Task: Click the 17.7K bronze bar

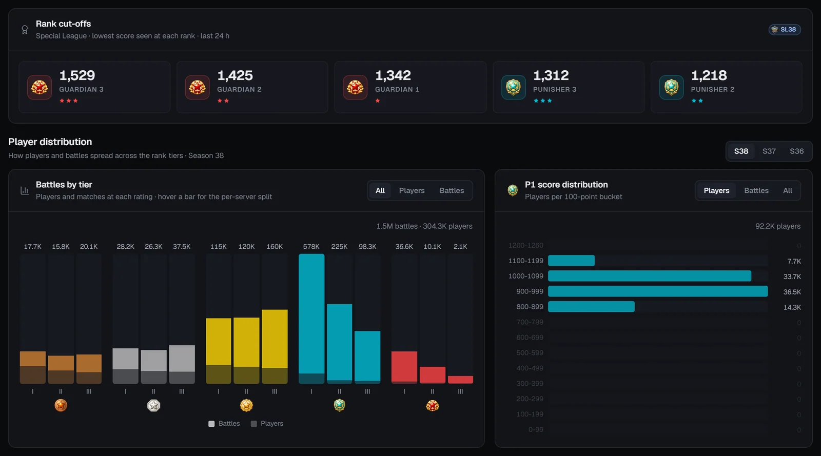Action: [x=33, y=367]
